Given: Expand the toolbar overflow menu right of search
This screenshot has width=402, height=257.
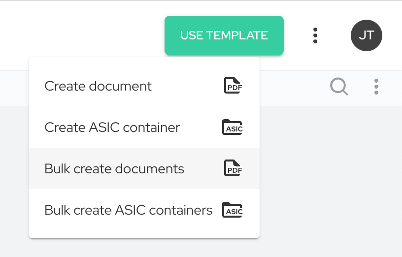Looking at the screenshot, I should (376, 87).
